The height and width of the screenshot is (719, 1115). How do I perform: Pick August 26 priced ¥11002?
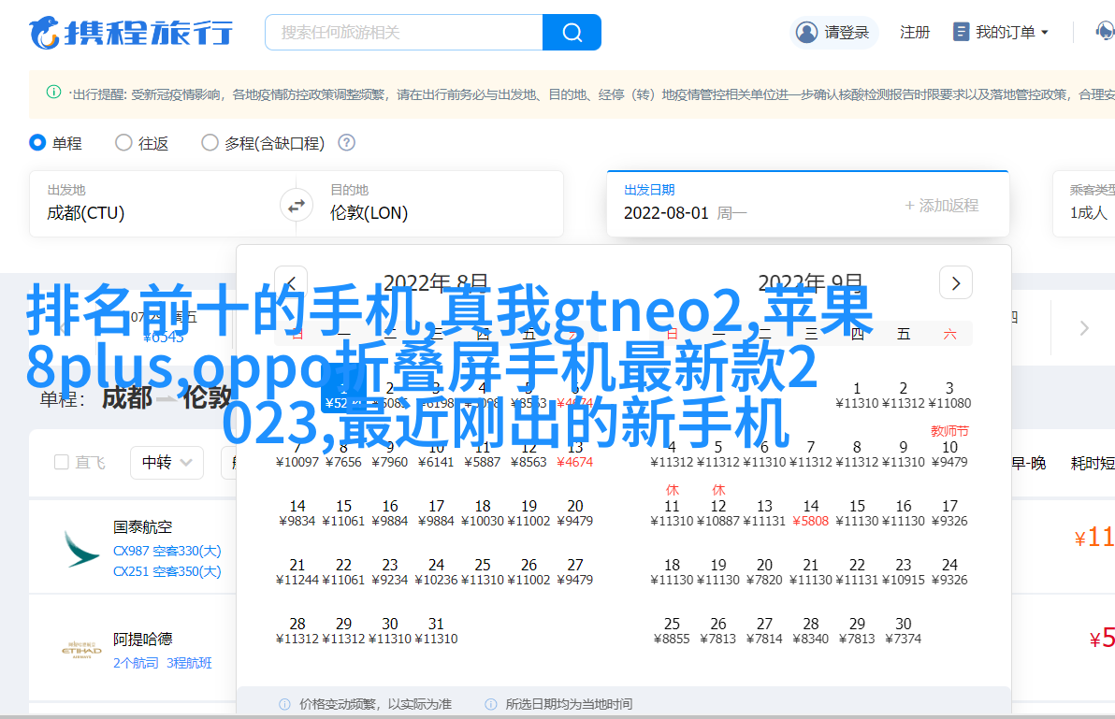tap(529, 572)
